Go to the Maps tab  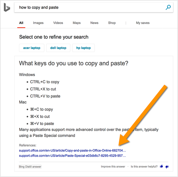click(x=76, y=23)
